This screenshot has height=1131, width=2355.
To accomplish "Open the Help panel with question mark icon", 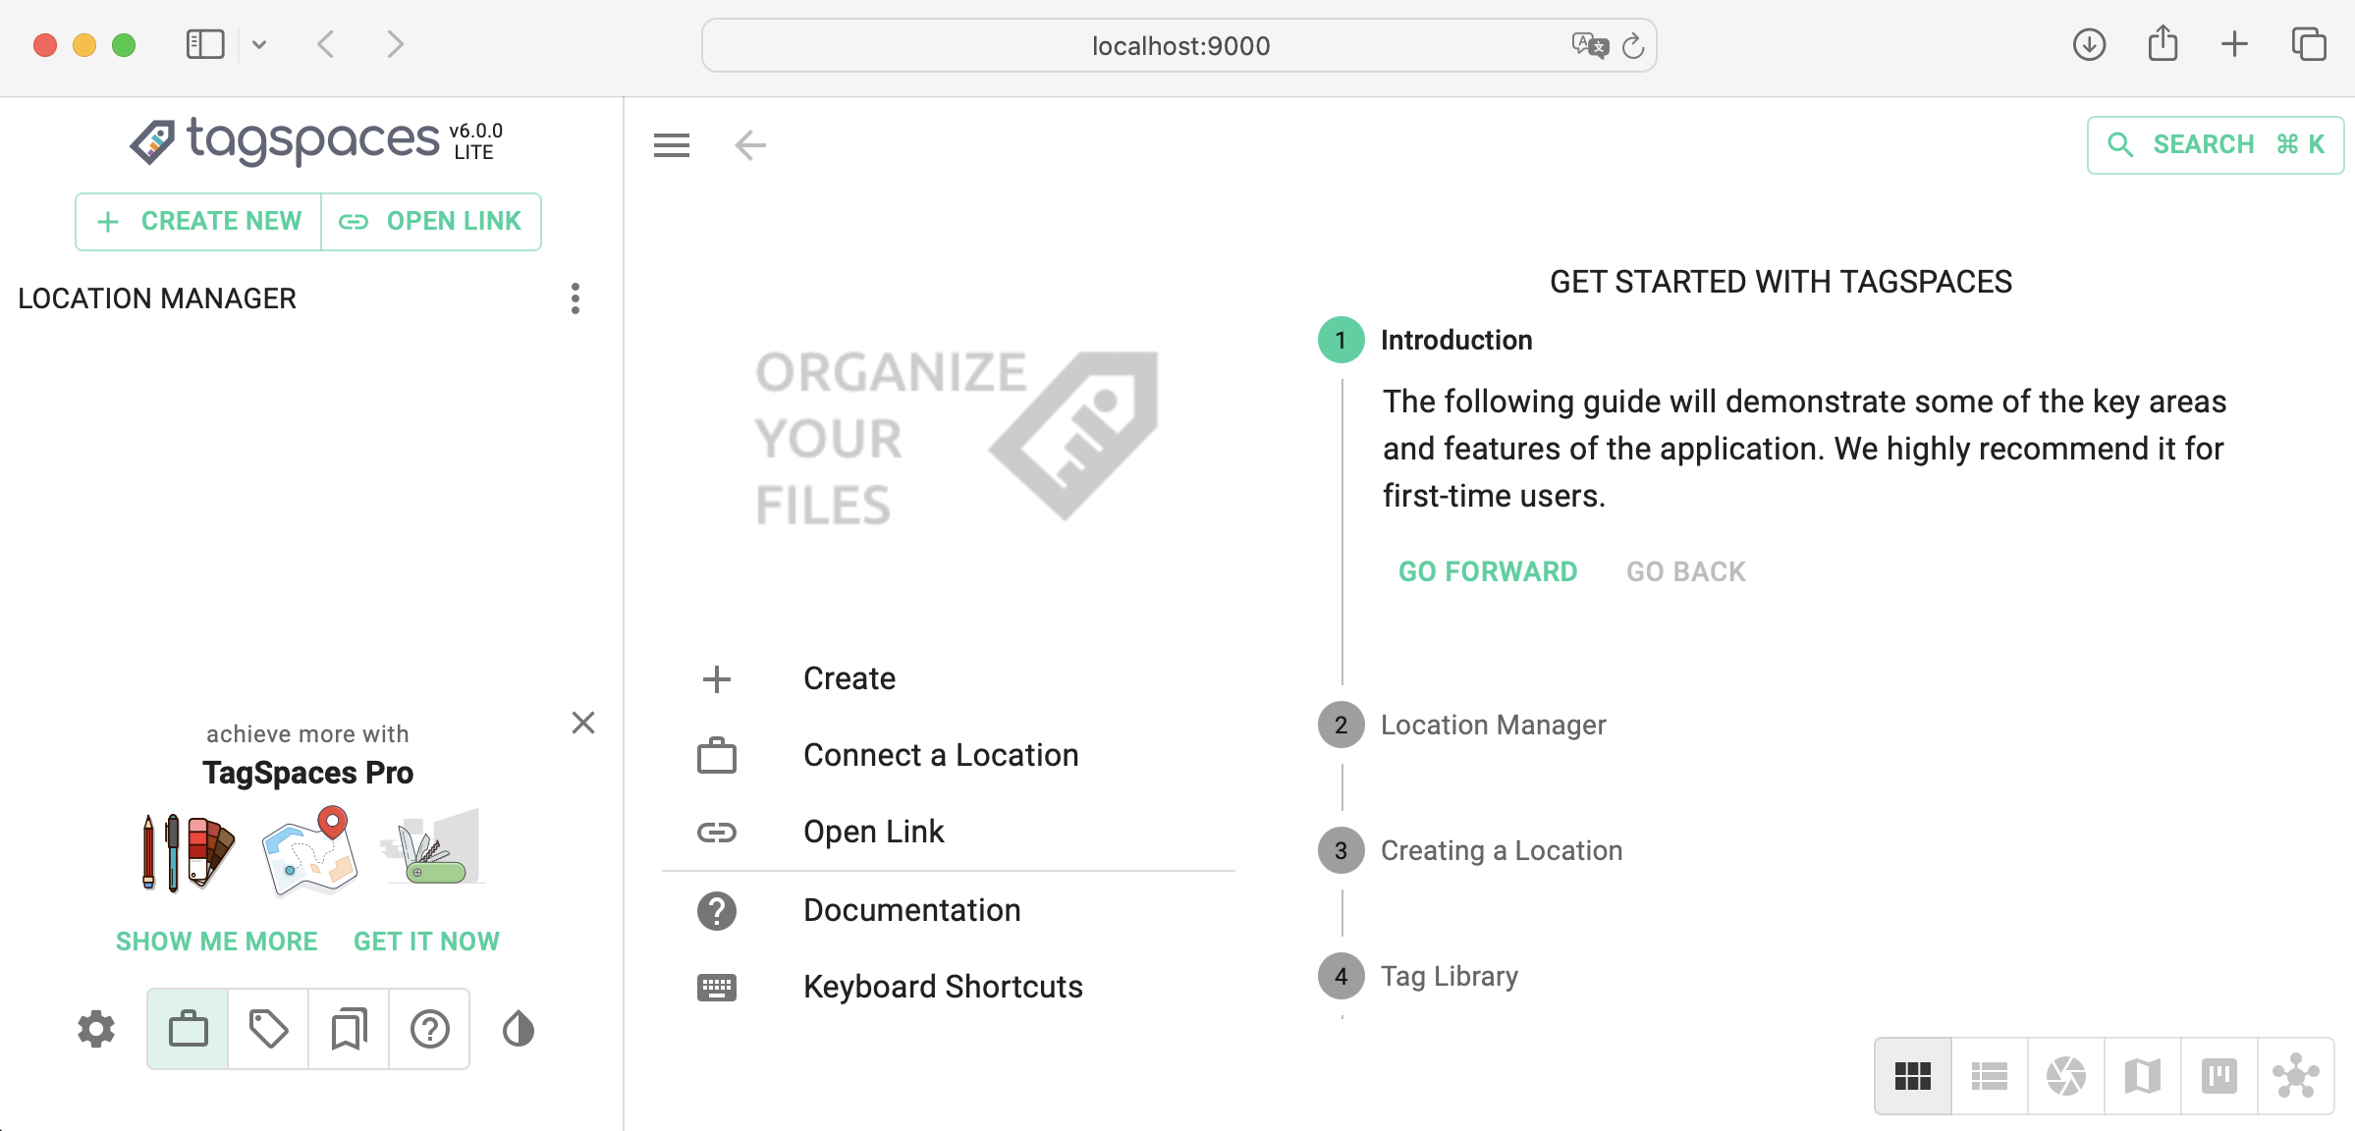I will [x=429, y=1029].
